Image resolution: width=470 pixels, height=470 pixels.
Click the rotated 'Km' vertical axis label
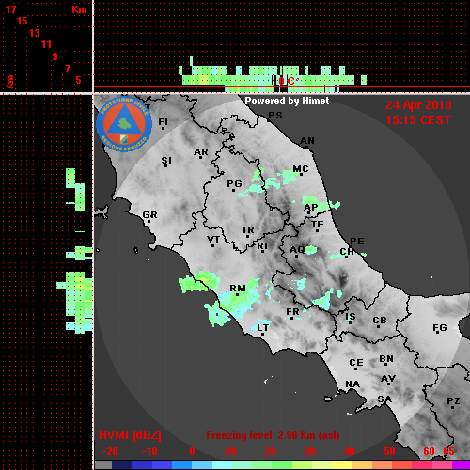click(9, 82)
